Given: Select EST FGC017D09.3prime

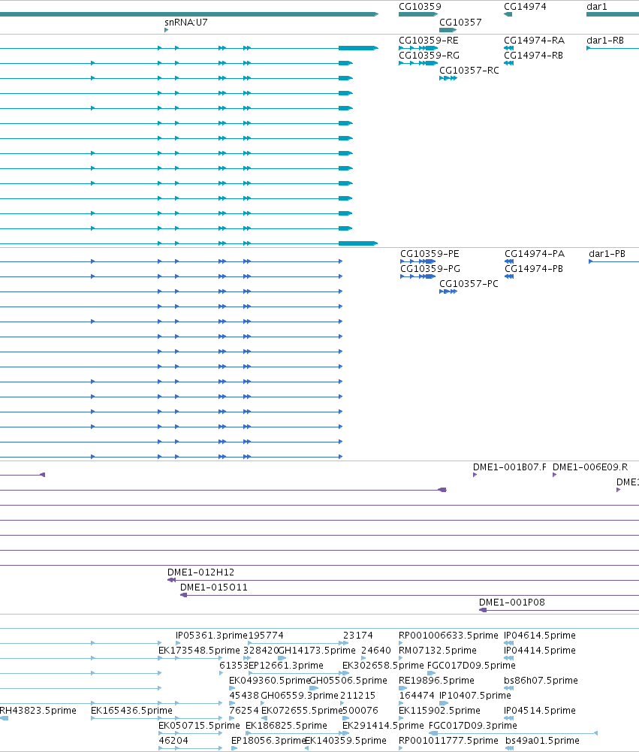Looking at the screenshot, I should coord(472,726).
